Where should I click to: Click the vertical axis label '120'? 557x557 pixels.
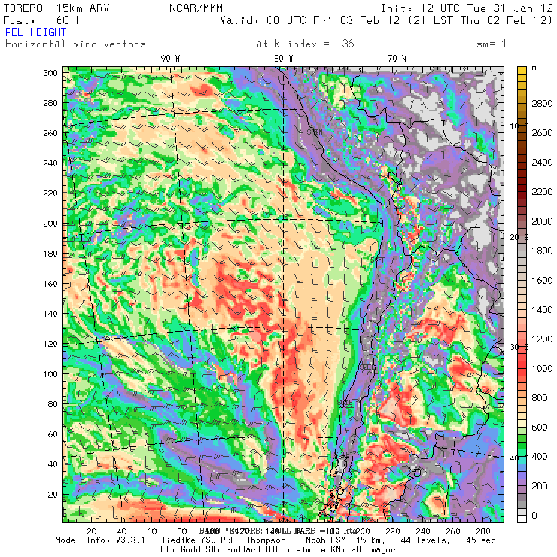click(x=50, y=344)
